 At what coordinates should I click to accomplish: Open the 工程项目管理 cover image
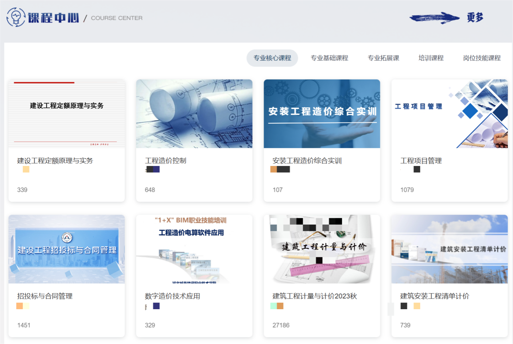[450, 114]
